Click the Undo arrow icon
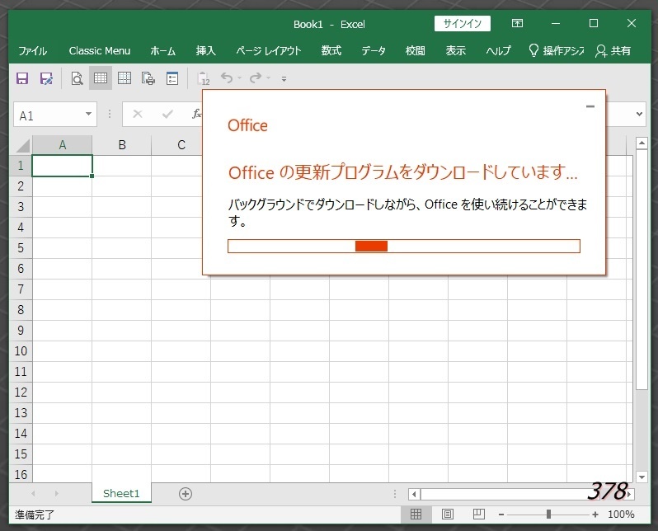This screenshot has height=531, width=658. (x=227, y=78)
